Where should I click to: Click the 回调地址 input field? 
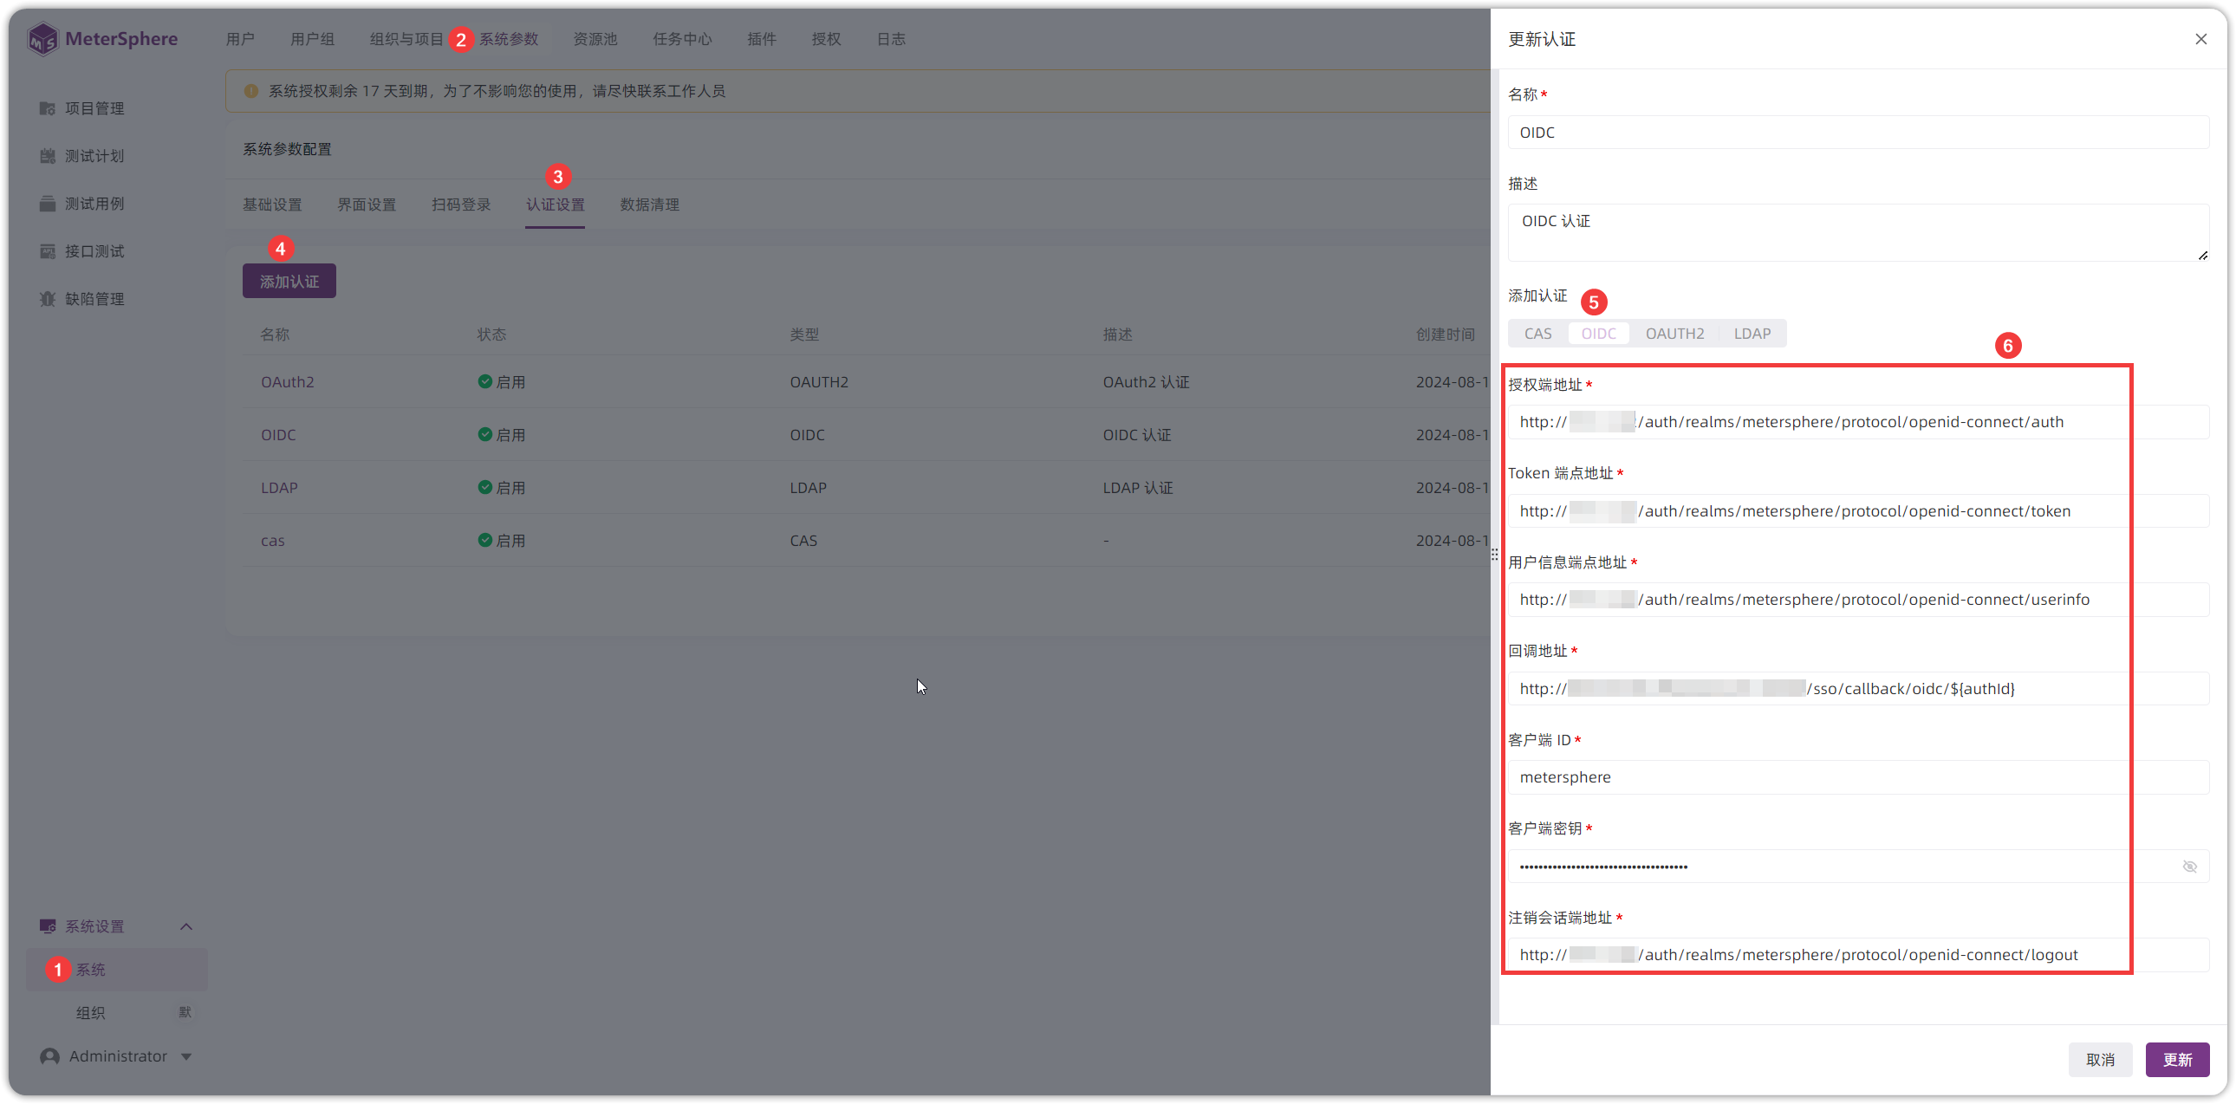[1857, 688]
